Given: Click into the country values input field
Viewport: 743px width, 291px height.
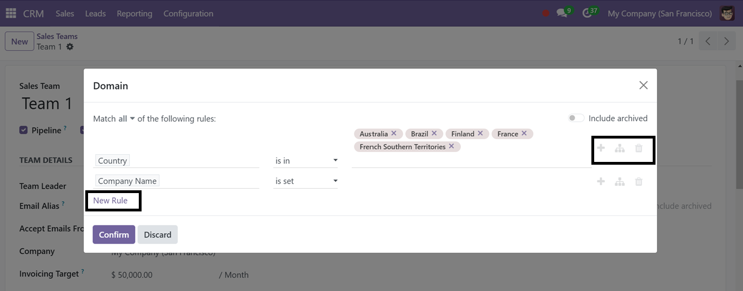Looking at the screenshot, I should pos(470,161).
